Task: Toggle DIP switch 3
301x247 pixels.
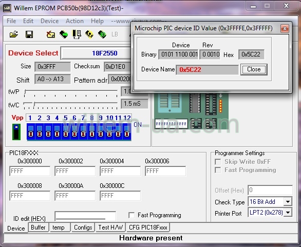Action: [x=48, y=131]
